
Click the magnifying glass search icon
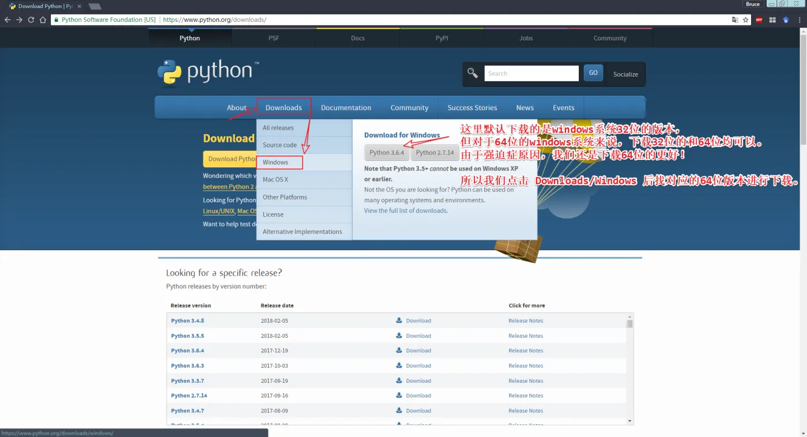473,73
